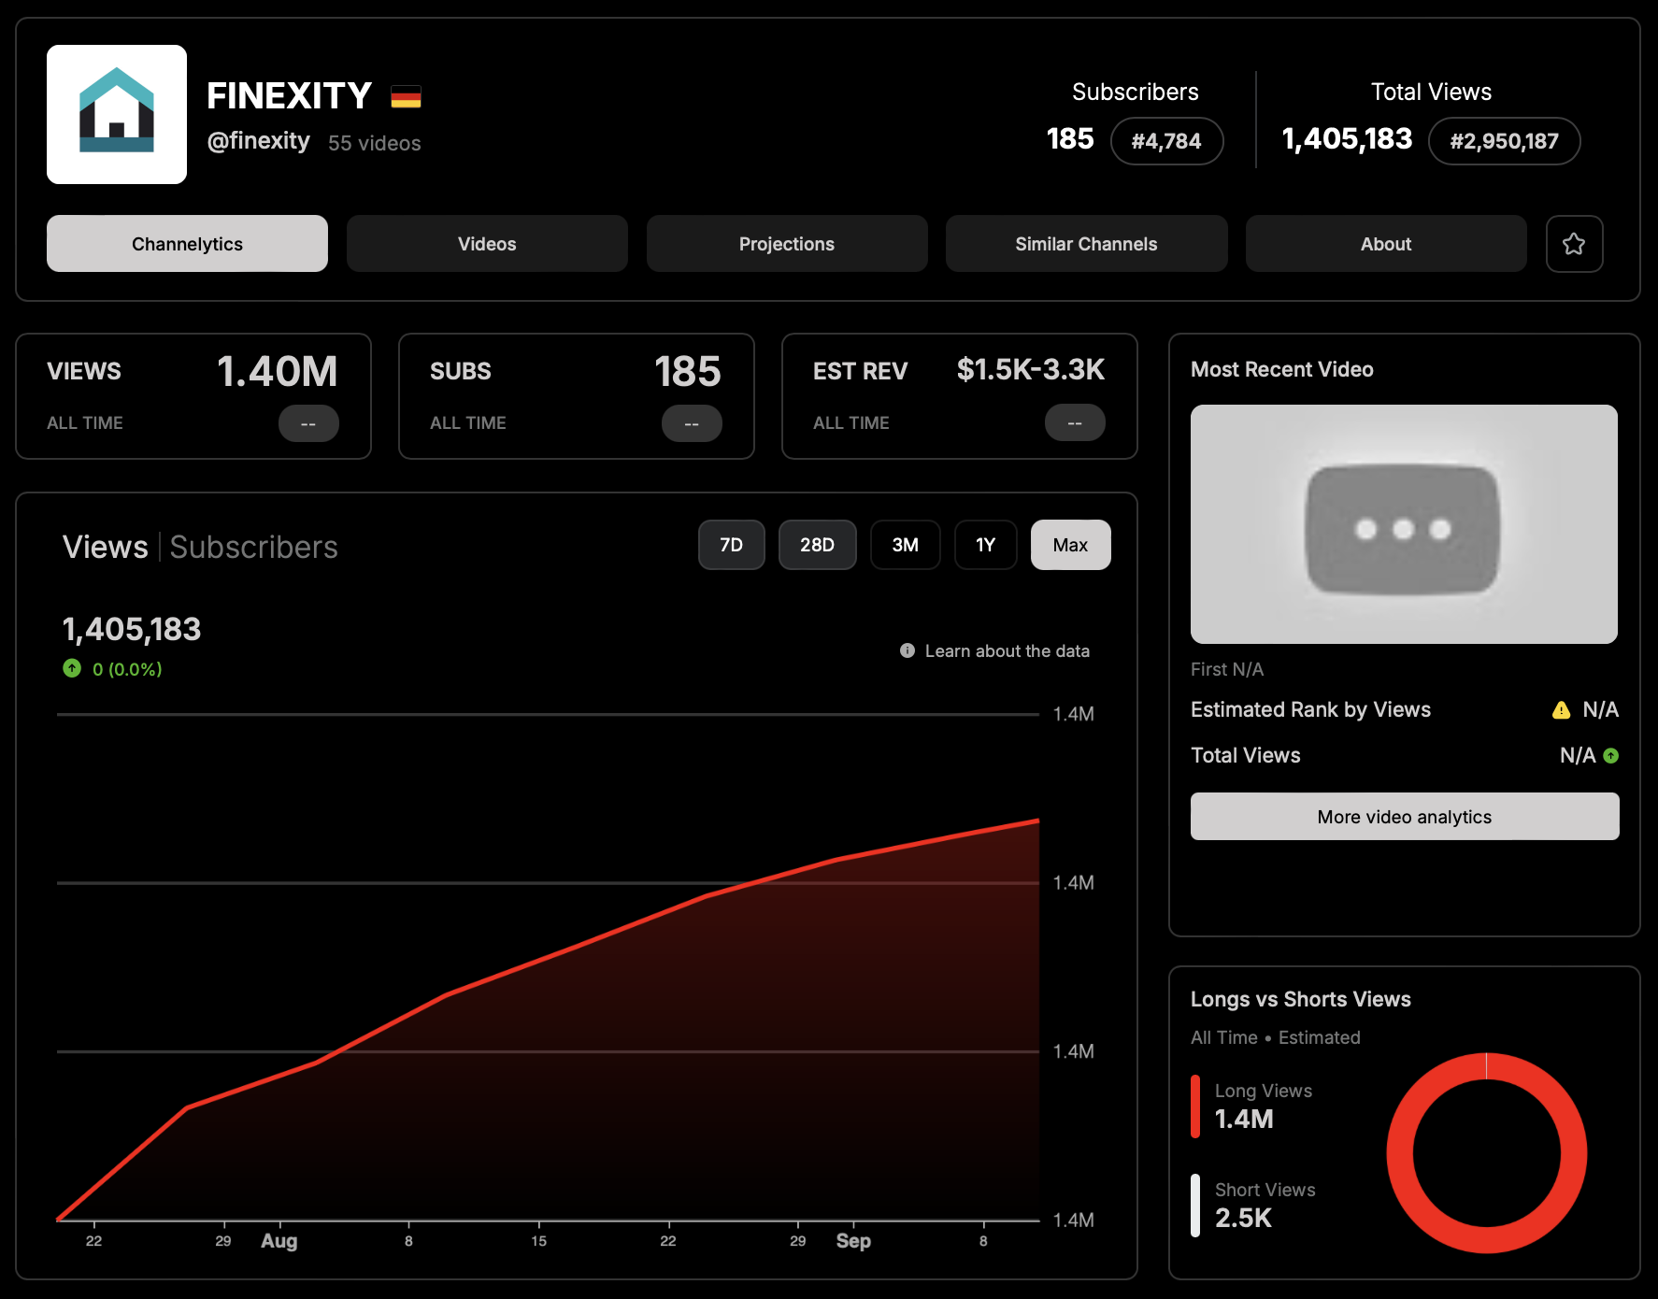Select the 7D time range

pyautogui.click(x=732, y=545)
